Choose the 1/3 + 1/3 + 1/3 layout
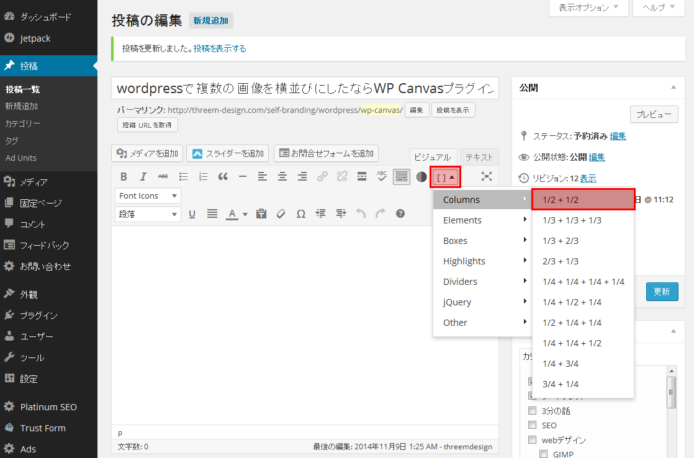The width and height of the screenshot is (694, 458). pyautogui.click(x=584, y=220)
